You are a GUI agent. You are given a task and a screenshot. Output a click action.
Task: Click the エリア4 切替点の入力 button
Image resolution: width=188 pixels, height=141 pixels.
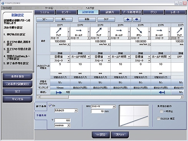[120, 77]
